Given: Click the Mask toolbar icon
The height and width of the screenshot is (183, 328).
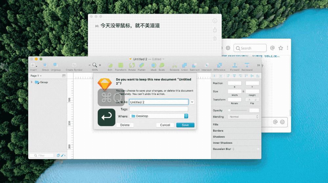Looking at the screenshot, I should pos(154,65).
